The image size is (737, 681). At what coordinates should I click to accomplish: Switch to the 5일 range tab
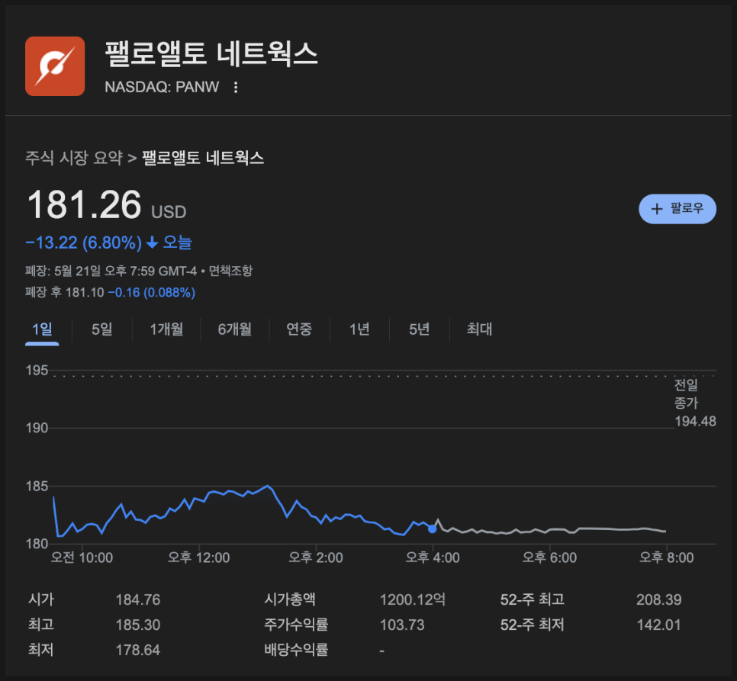(x=102, y=329)
